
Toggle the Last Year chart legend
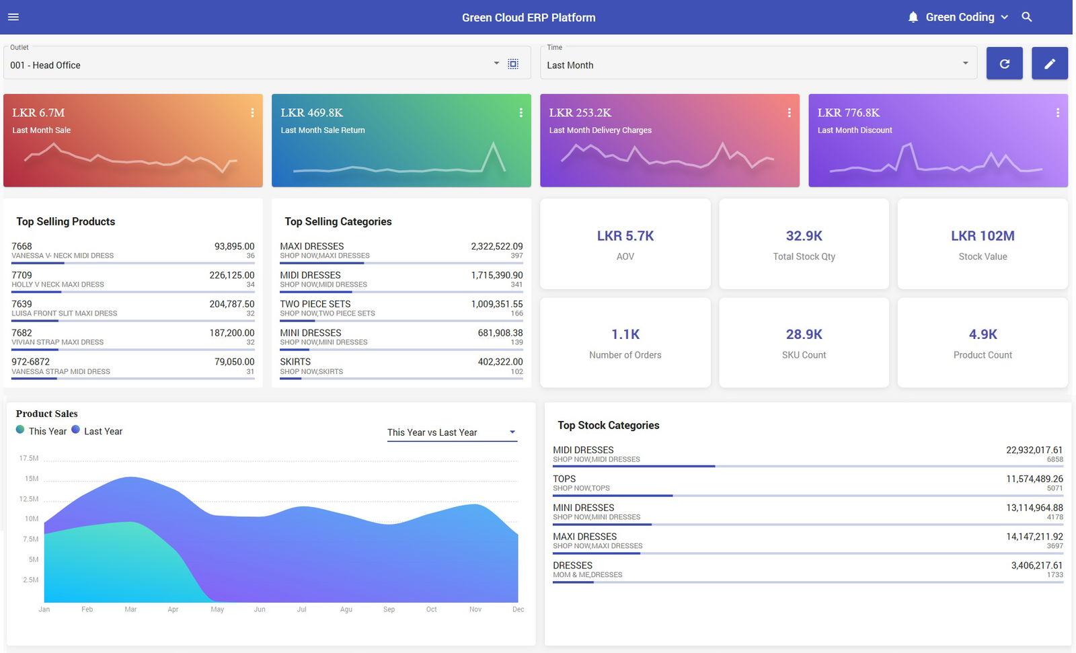(97, 430)
